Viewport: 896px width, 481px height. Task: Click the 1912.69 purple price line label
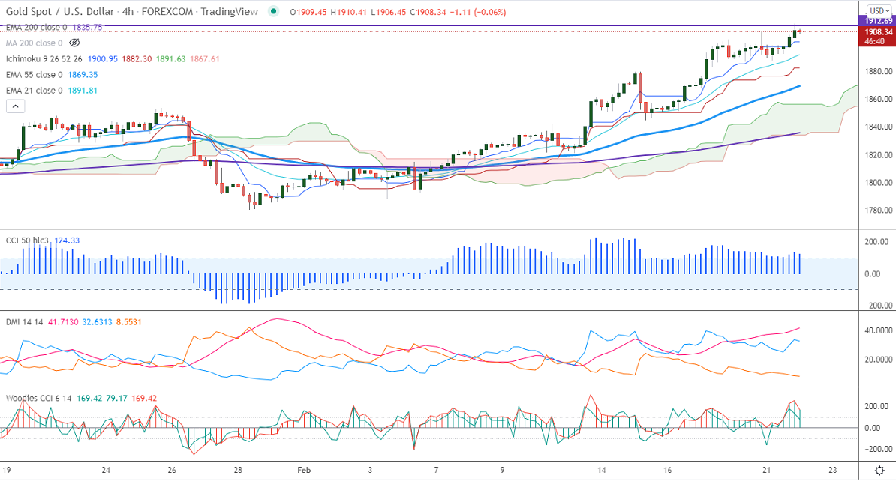tap(878, 21)
